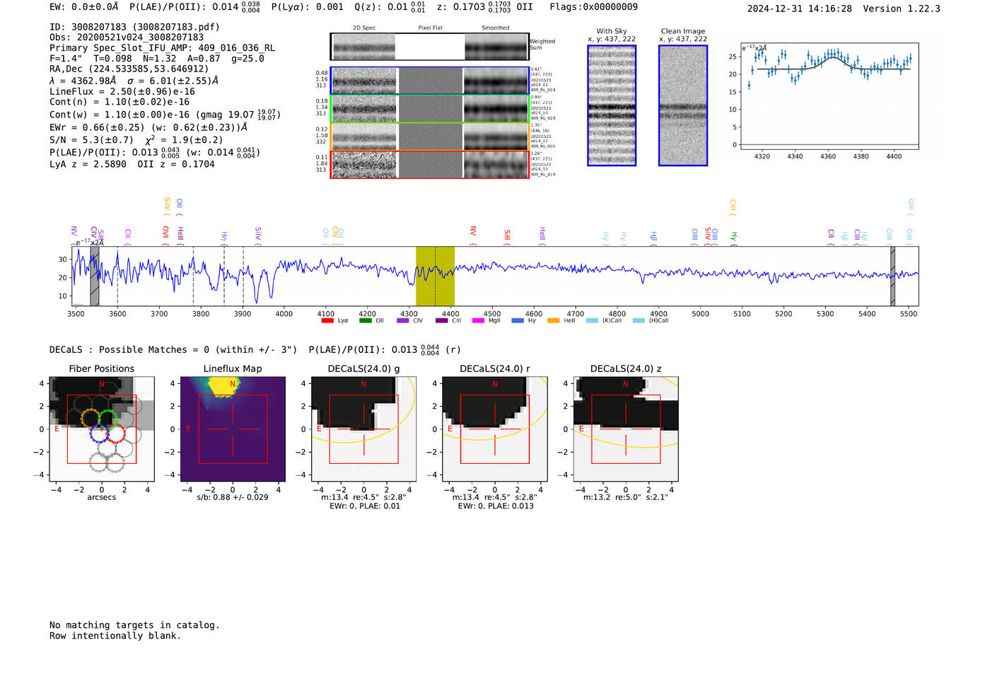Click the Hγ blue legend swatch
Image resolution: width=990 pixels, height=674 pixels.
[x=518, y=320]
